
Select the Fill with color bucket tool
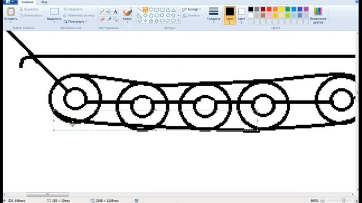[109, 11]
